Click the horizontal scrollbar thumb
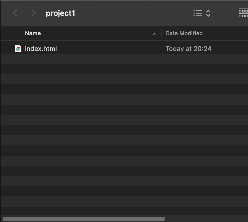The width and height of the screenshot is (248, 222). (x=84, y=219)
